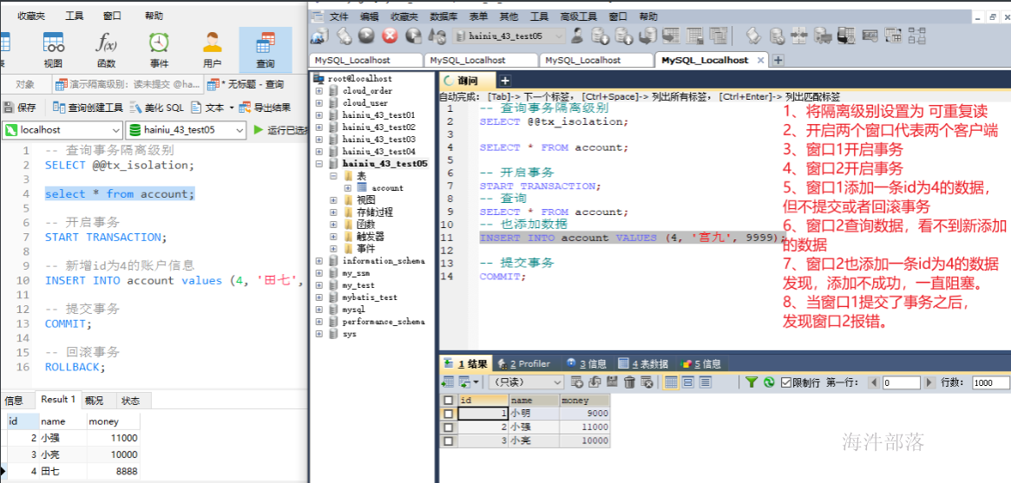This screenshot has height=483, width=1011.
Task: Switch to Navicat 概况 tab
Action: click(x=94, y=401)
